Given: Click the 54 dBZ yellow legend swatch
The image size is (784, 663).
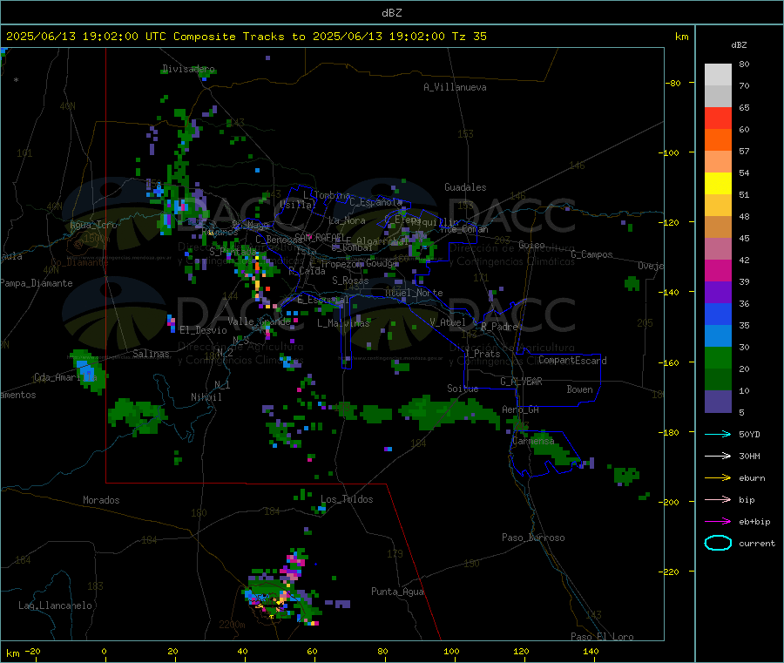Looking at the screenshot, I should [718, 184].
